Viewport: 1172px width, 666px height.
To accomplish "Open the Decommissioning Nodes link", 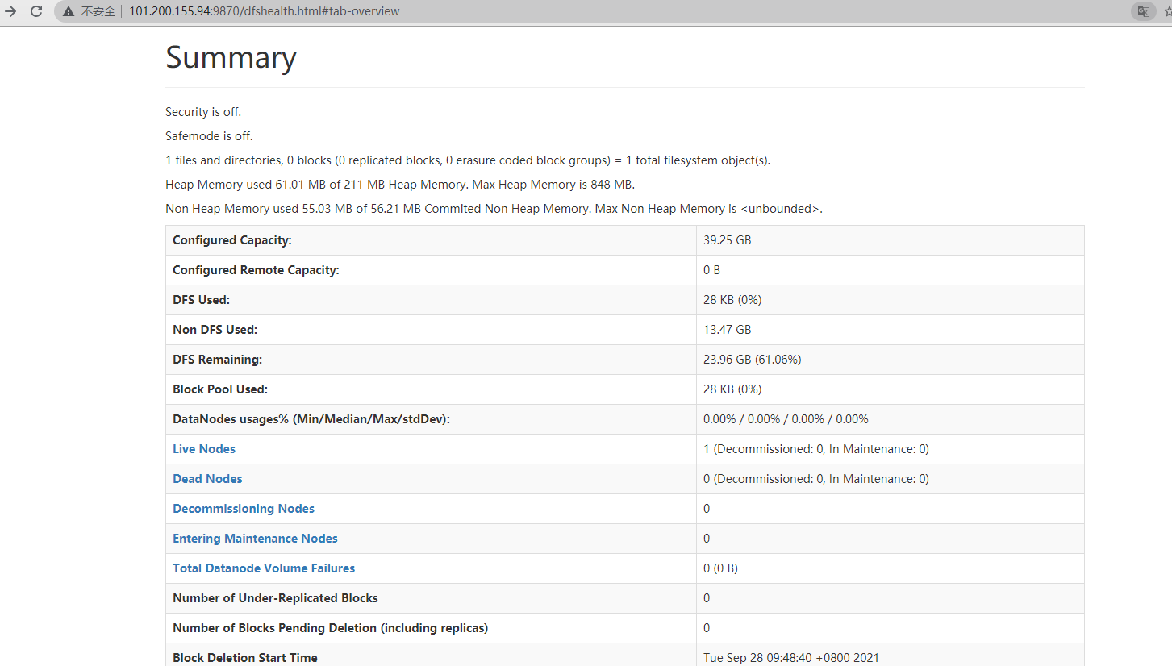I will click(x=244, y=509).
